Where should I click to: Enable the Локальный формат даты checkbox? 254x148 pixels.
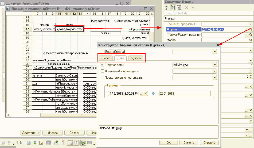[x=102, y=71]
